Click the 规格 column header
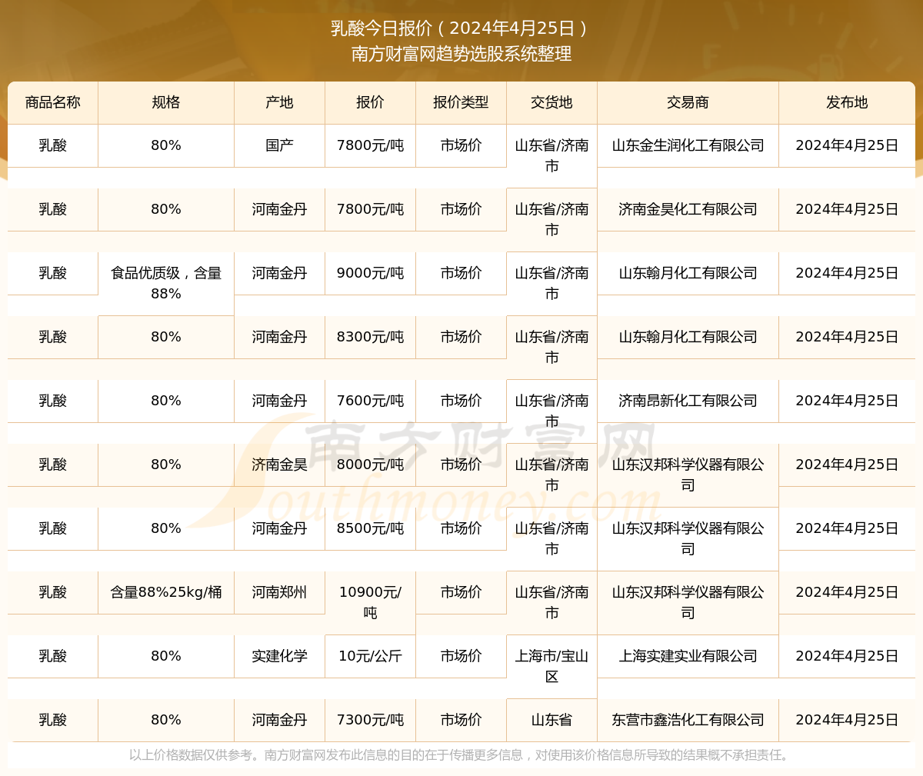 (x=166, y=102)
